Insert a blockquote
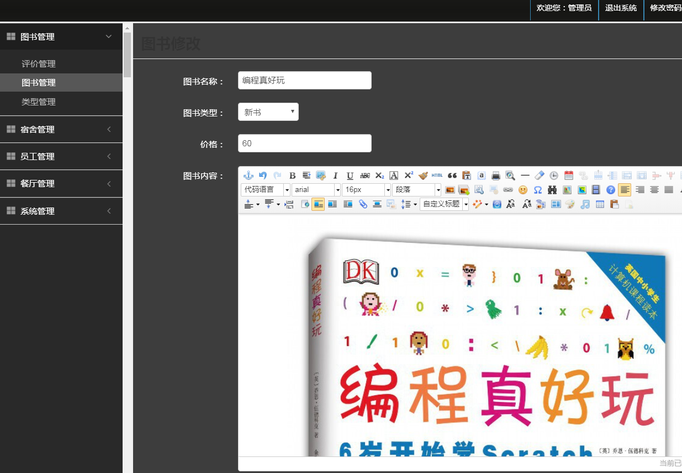Image resolution: width=682 pixels, height=473 pixels. [x=452, y=176]
